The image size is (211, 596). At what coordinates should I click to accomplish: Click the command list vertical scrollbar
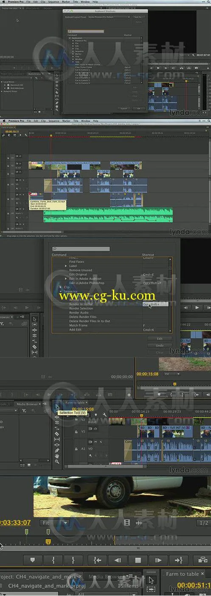[171, 295]
